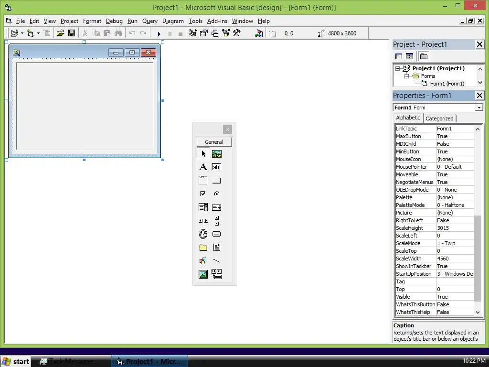Click the Break pause button

pyautogui.click(x=170, y=34)
